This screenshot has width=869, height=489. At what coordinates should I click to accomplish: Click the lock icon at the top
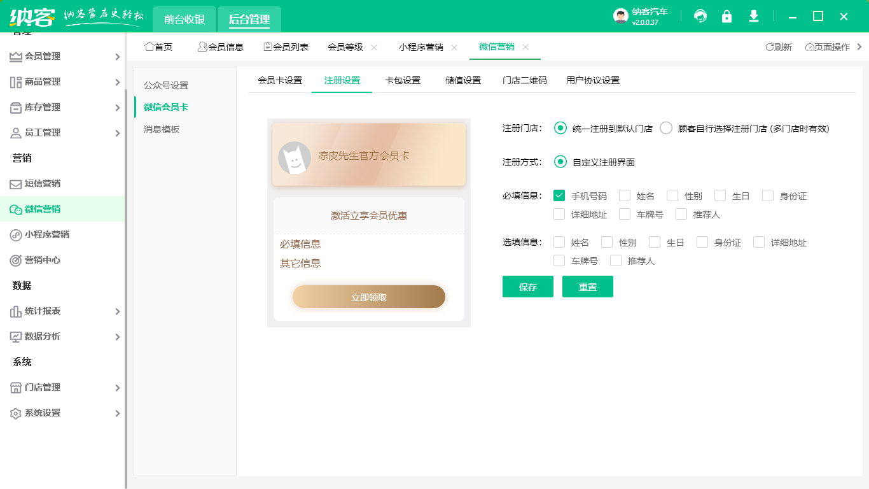coord(726,16)
